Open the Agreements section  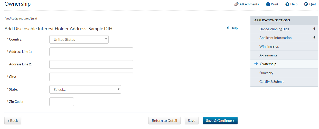pyautogui.click(x=268, y=55)
